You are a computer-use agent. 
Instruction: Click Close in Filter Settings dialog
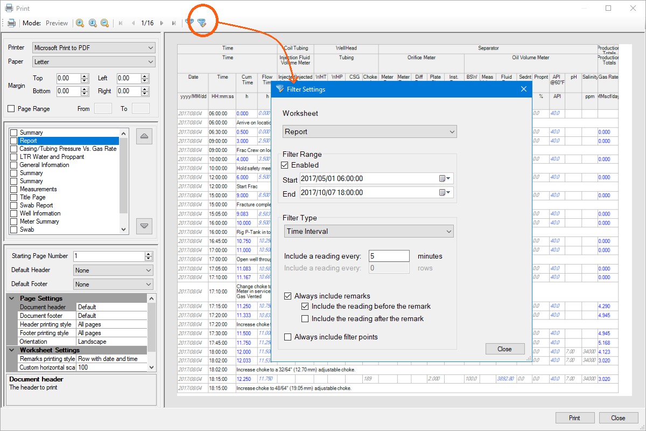(x=504, y=349)
